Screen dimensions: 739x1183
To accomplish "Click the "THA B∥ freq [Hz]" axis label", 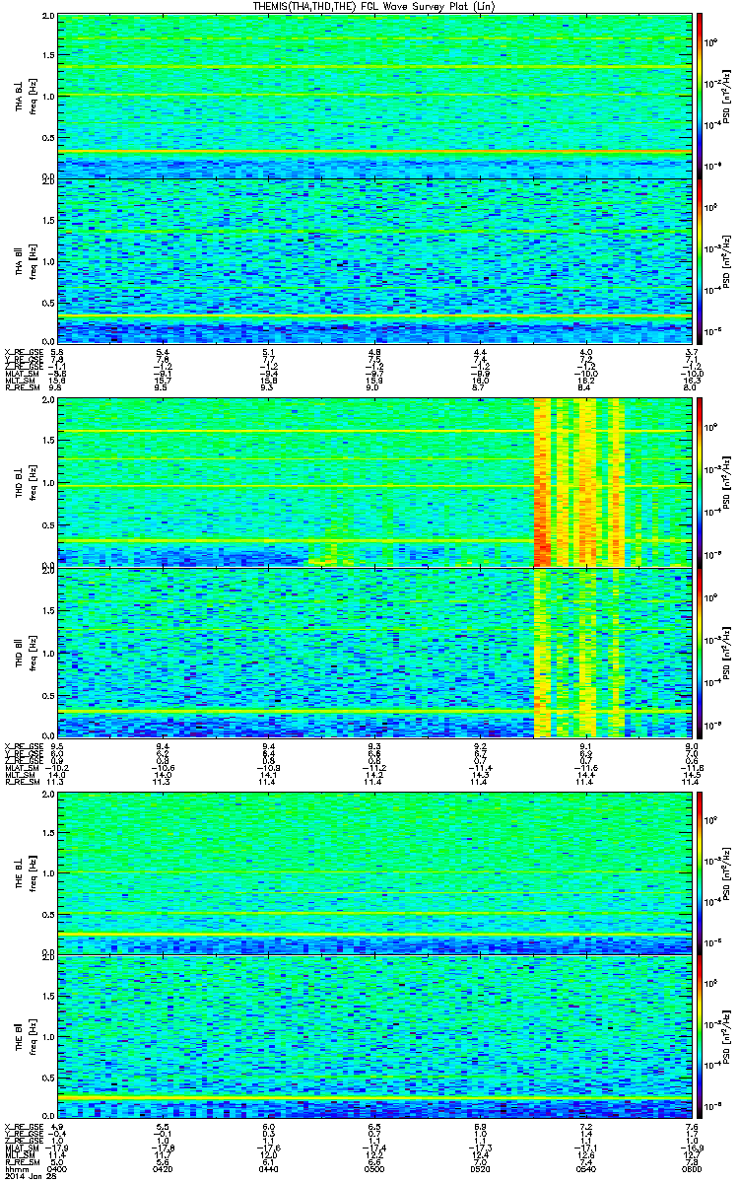I will click(26, 261).
